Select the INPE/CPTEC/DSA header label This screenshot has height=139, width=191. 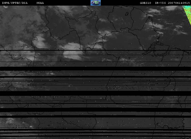coord(15,3)
